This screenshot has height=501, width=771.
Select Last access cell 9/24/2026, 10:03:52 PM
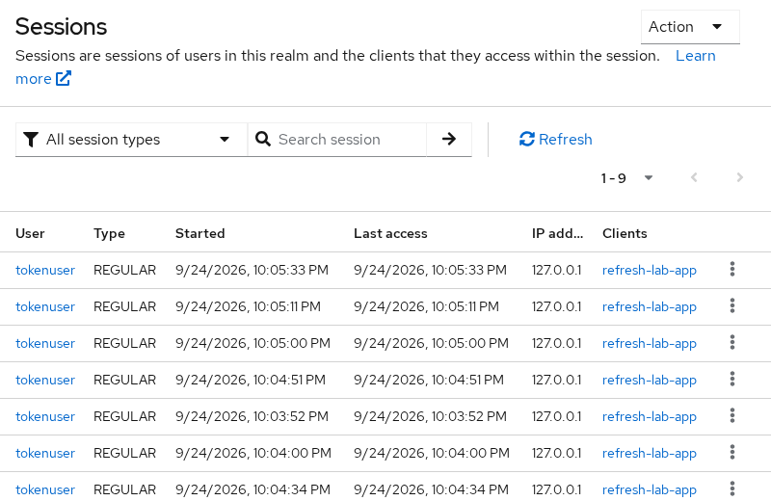[x=430, y=416]
